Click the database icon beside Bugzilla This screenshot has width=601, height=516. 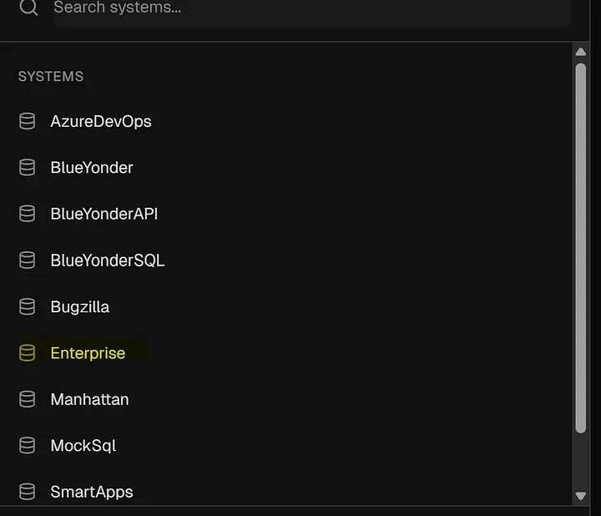tap(27, 306)
